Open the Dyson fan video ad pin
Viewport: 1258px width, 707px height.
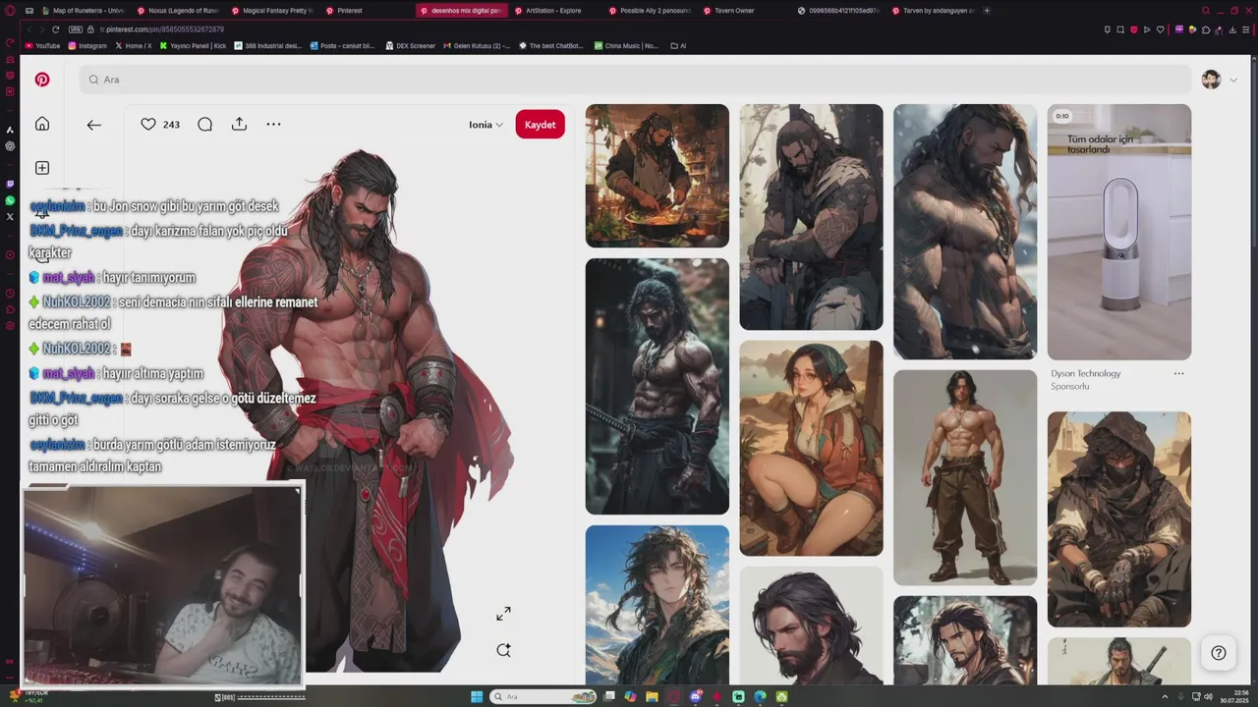pos(1119,232)
